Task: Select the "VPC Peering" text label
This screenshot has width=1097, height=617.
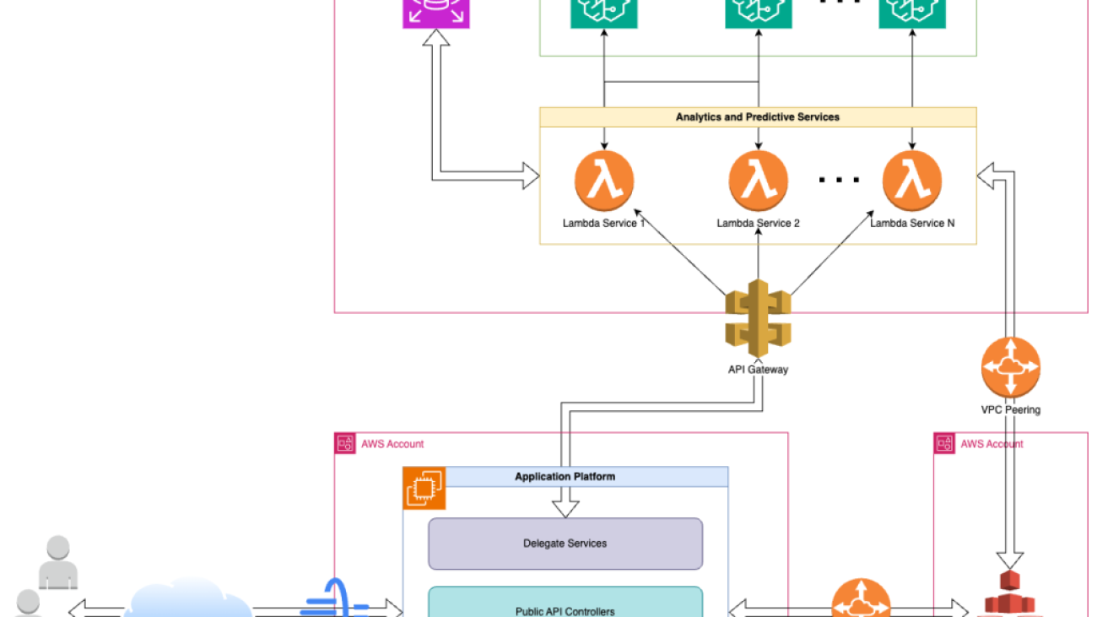Action: (1011, 410)
